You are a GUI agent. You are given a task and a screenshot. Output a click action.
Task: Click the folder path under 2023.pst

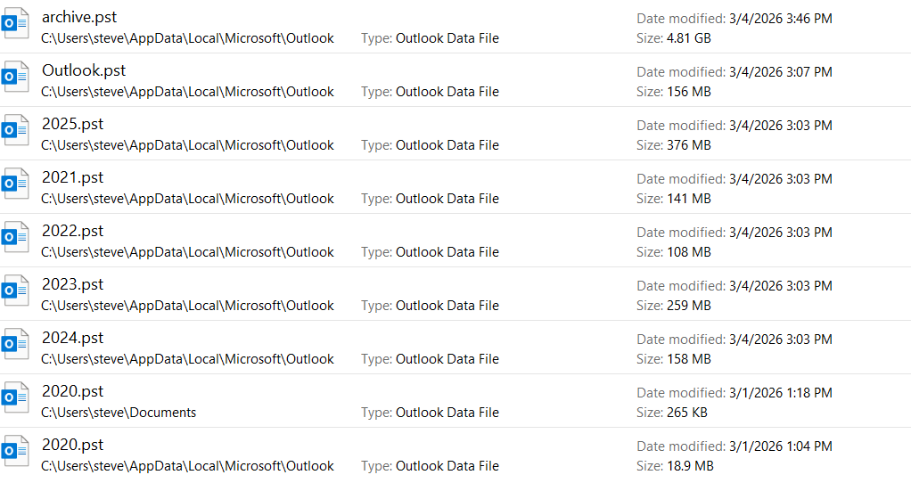(188, 306)
